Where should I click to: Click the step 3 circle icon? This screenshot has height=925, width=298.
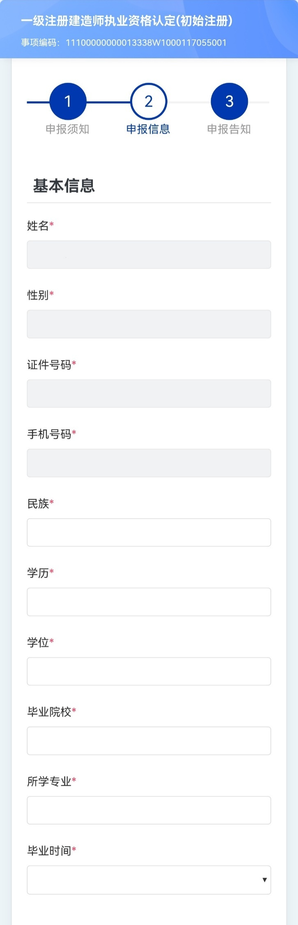click(229, 101)
